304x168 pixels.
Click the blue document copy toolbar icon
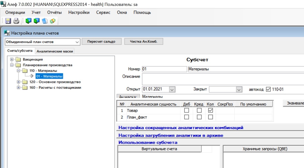point(45,21)
